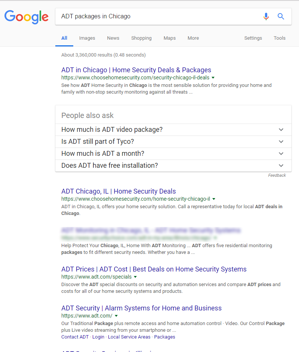Open the More menu
This screenshot has width=299, height=352.
click(193, 38)
